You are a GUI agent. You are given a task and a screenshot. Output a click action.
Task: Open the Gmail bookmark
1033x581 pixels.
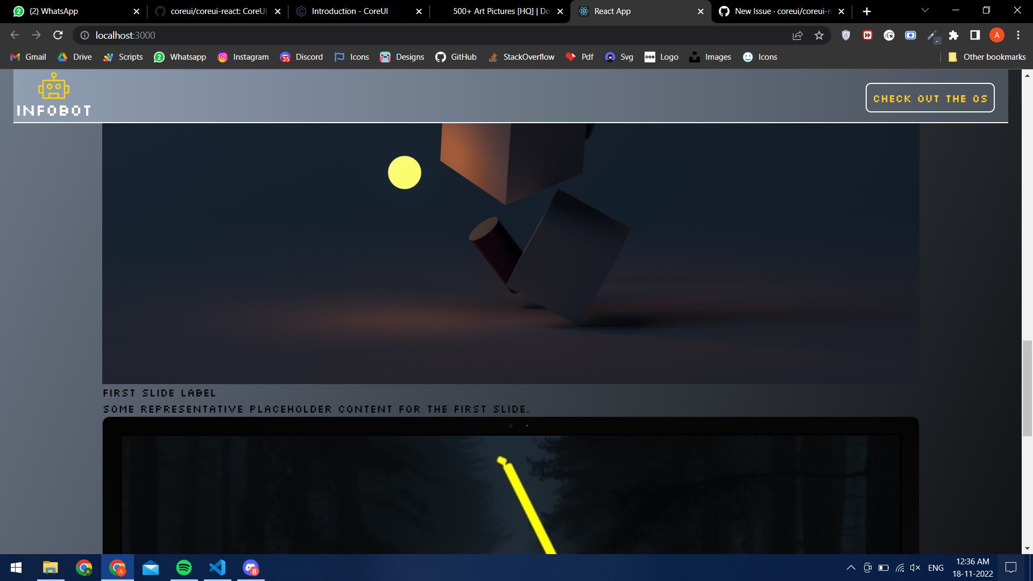(27, 56)
